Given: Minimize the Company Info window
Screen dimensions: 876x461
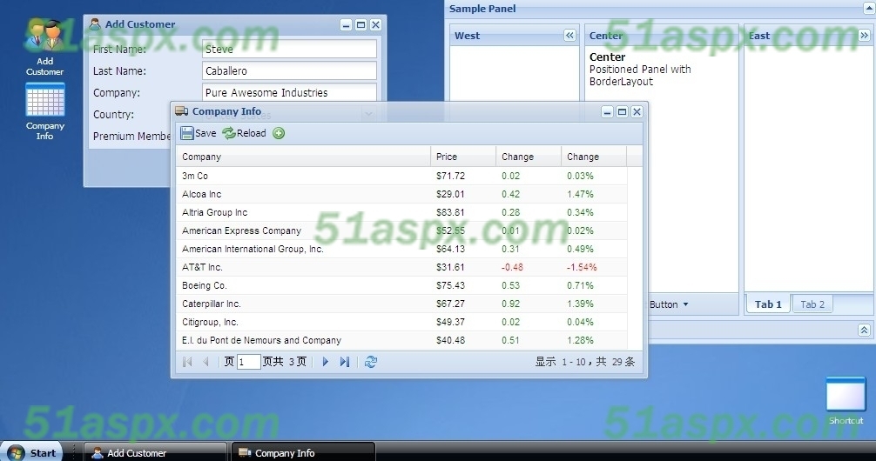Looking at the screenshot, I should pyautogui.click(x=607, y=112).
